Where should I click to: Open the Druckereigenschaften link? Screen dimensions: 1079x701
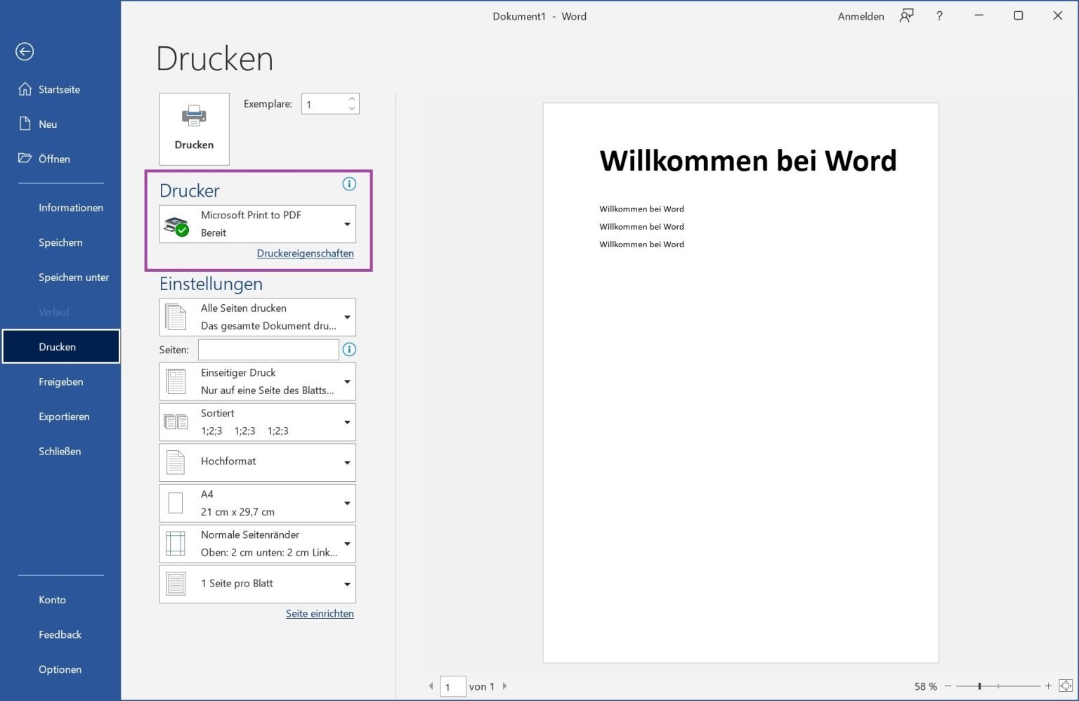(x=305, y=254)
